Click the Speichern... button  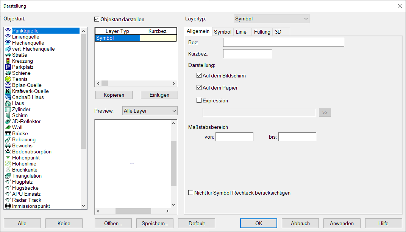155,223
